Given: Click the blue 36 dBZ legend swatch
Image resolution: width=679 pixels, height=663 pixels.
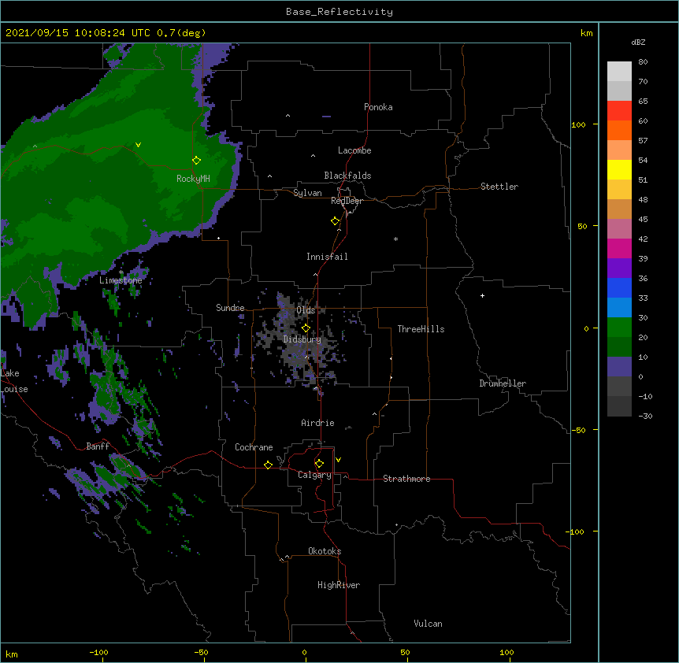Looking at the screenshot, I should pyautogui.click(x=619, y=287).
